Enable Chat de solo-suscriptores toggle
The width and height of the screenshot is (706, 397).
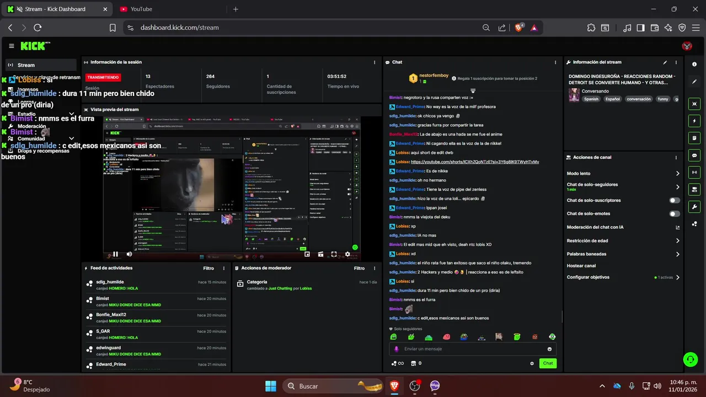[x=674, y=200]
